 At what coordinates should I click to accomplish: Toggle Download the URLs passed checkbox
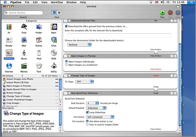click(66, 26)
